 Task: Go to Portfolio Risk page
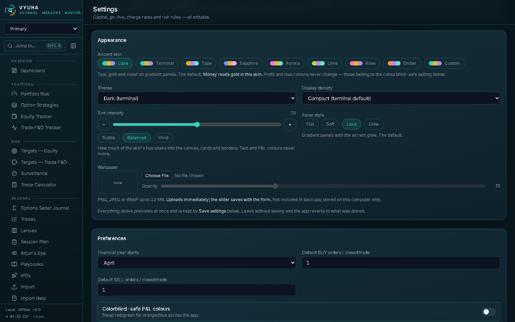click(x=35, y=94)
